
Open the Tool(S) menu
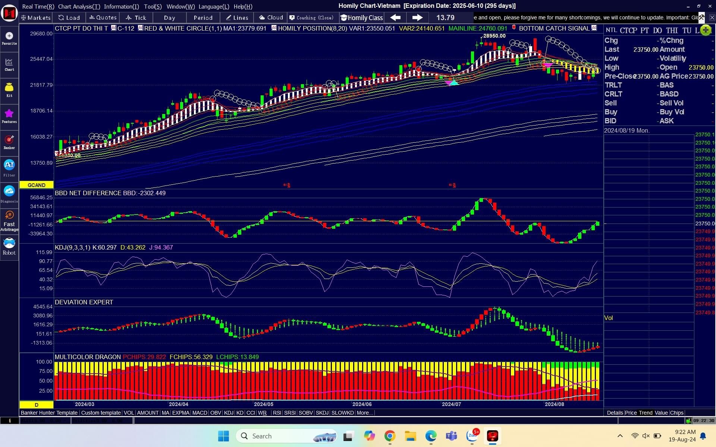(153, 6)
